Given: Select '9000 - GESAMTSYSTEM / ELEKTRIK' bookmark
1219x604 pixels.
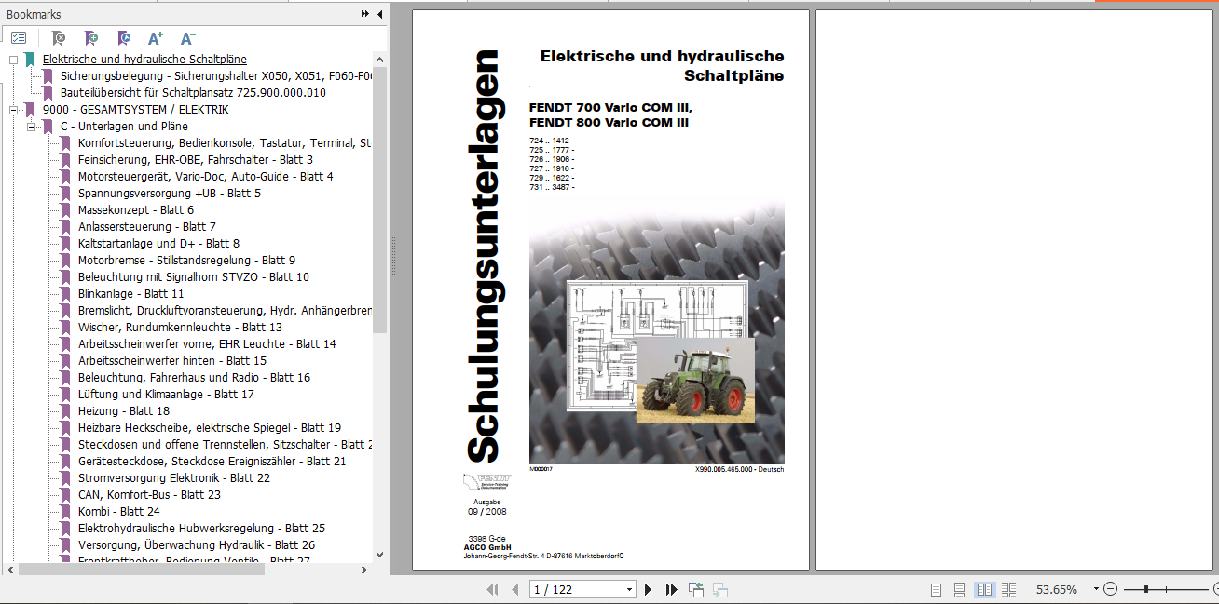Looking at the screenshot, I should point(135,110).
